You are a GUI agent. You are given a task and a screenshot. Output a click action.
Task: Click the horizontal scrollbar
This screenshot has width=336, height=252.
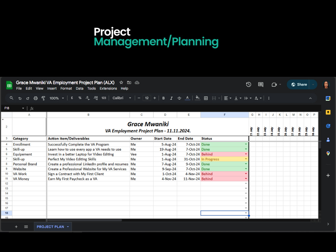(85, 220)
